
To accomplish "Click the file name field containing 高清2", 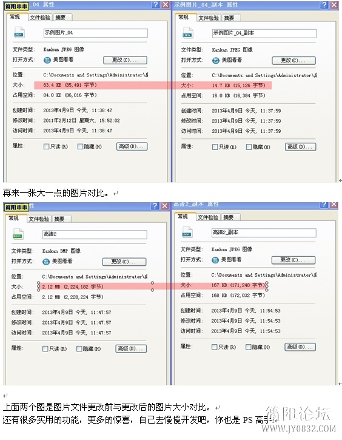I will (x=95, y=234).
